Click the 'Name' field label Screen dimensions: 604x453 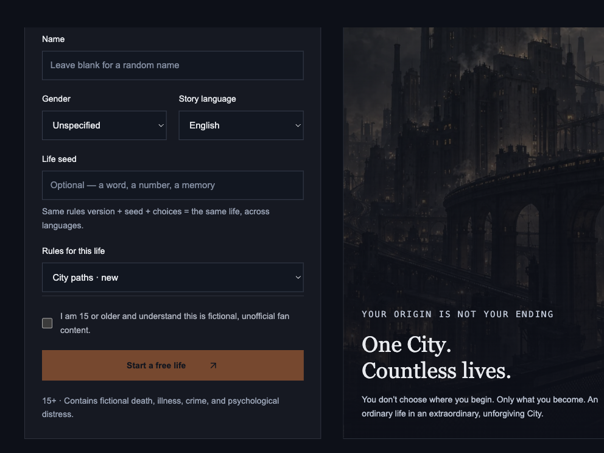pyautogui.click(x=53, y=40)
